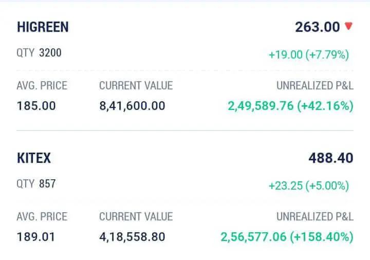The image size is (370, 260).
Task: Click the red down arrow beside 263.00
Action: pyautogui.click(x=349, y=26)
